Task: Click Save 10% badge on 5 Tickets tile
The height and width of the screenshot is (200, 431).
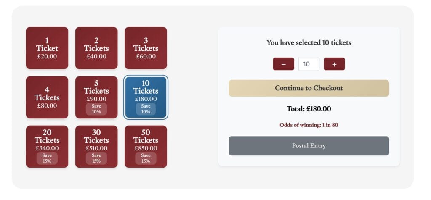Action: [x=96, y=109]
